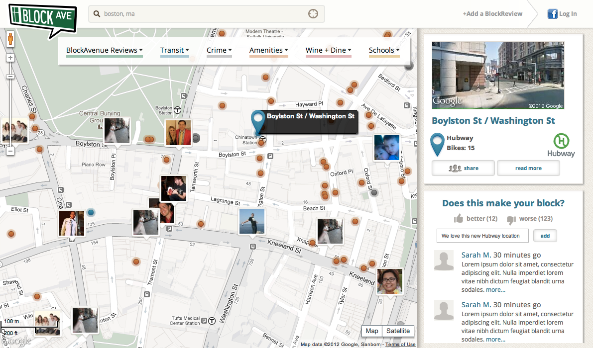This screenshot has width=593, height=348.
Task: Expand the Wine + Dine dropdown
Action: [329, 50]
